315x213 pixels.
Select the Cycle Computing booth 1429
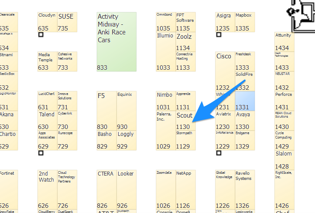coord(284,140)
